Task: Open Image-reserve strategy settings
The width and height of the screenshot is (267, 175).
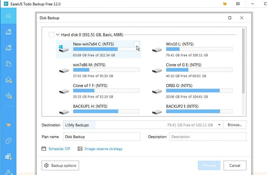Action: pos(103,149)
